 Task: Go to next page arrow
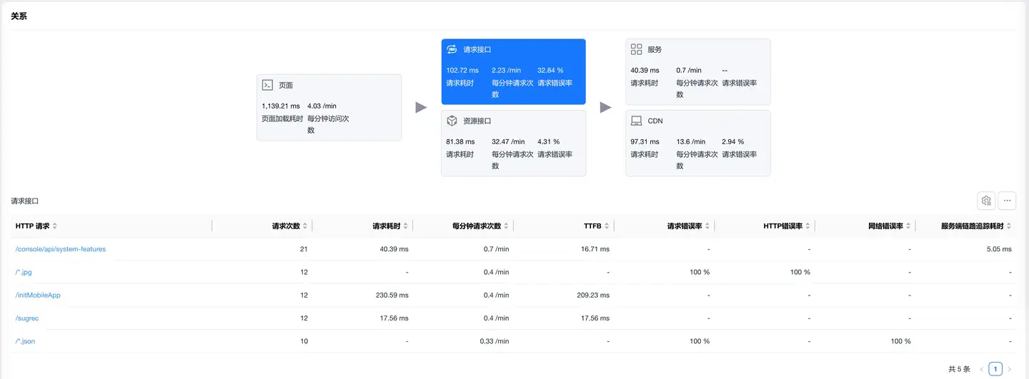[x=1010, y=369]
